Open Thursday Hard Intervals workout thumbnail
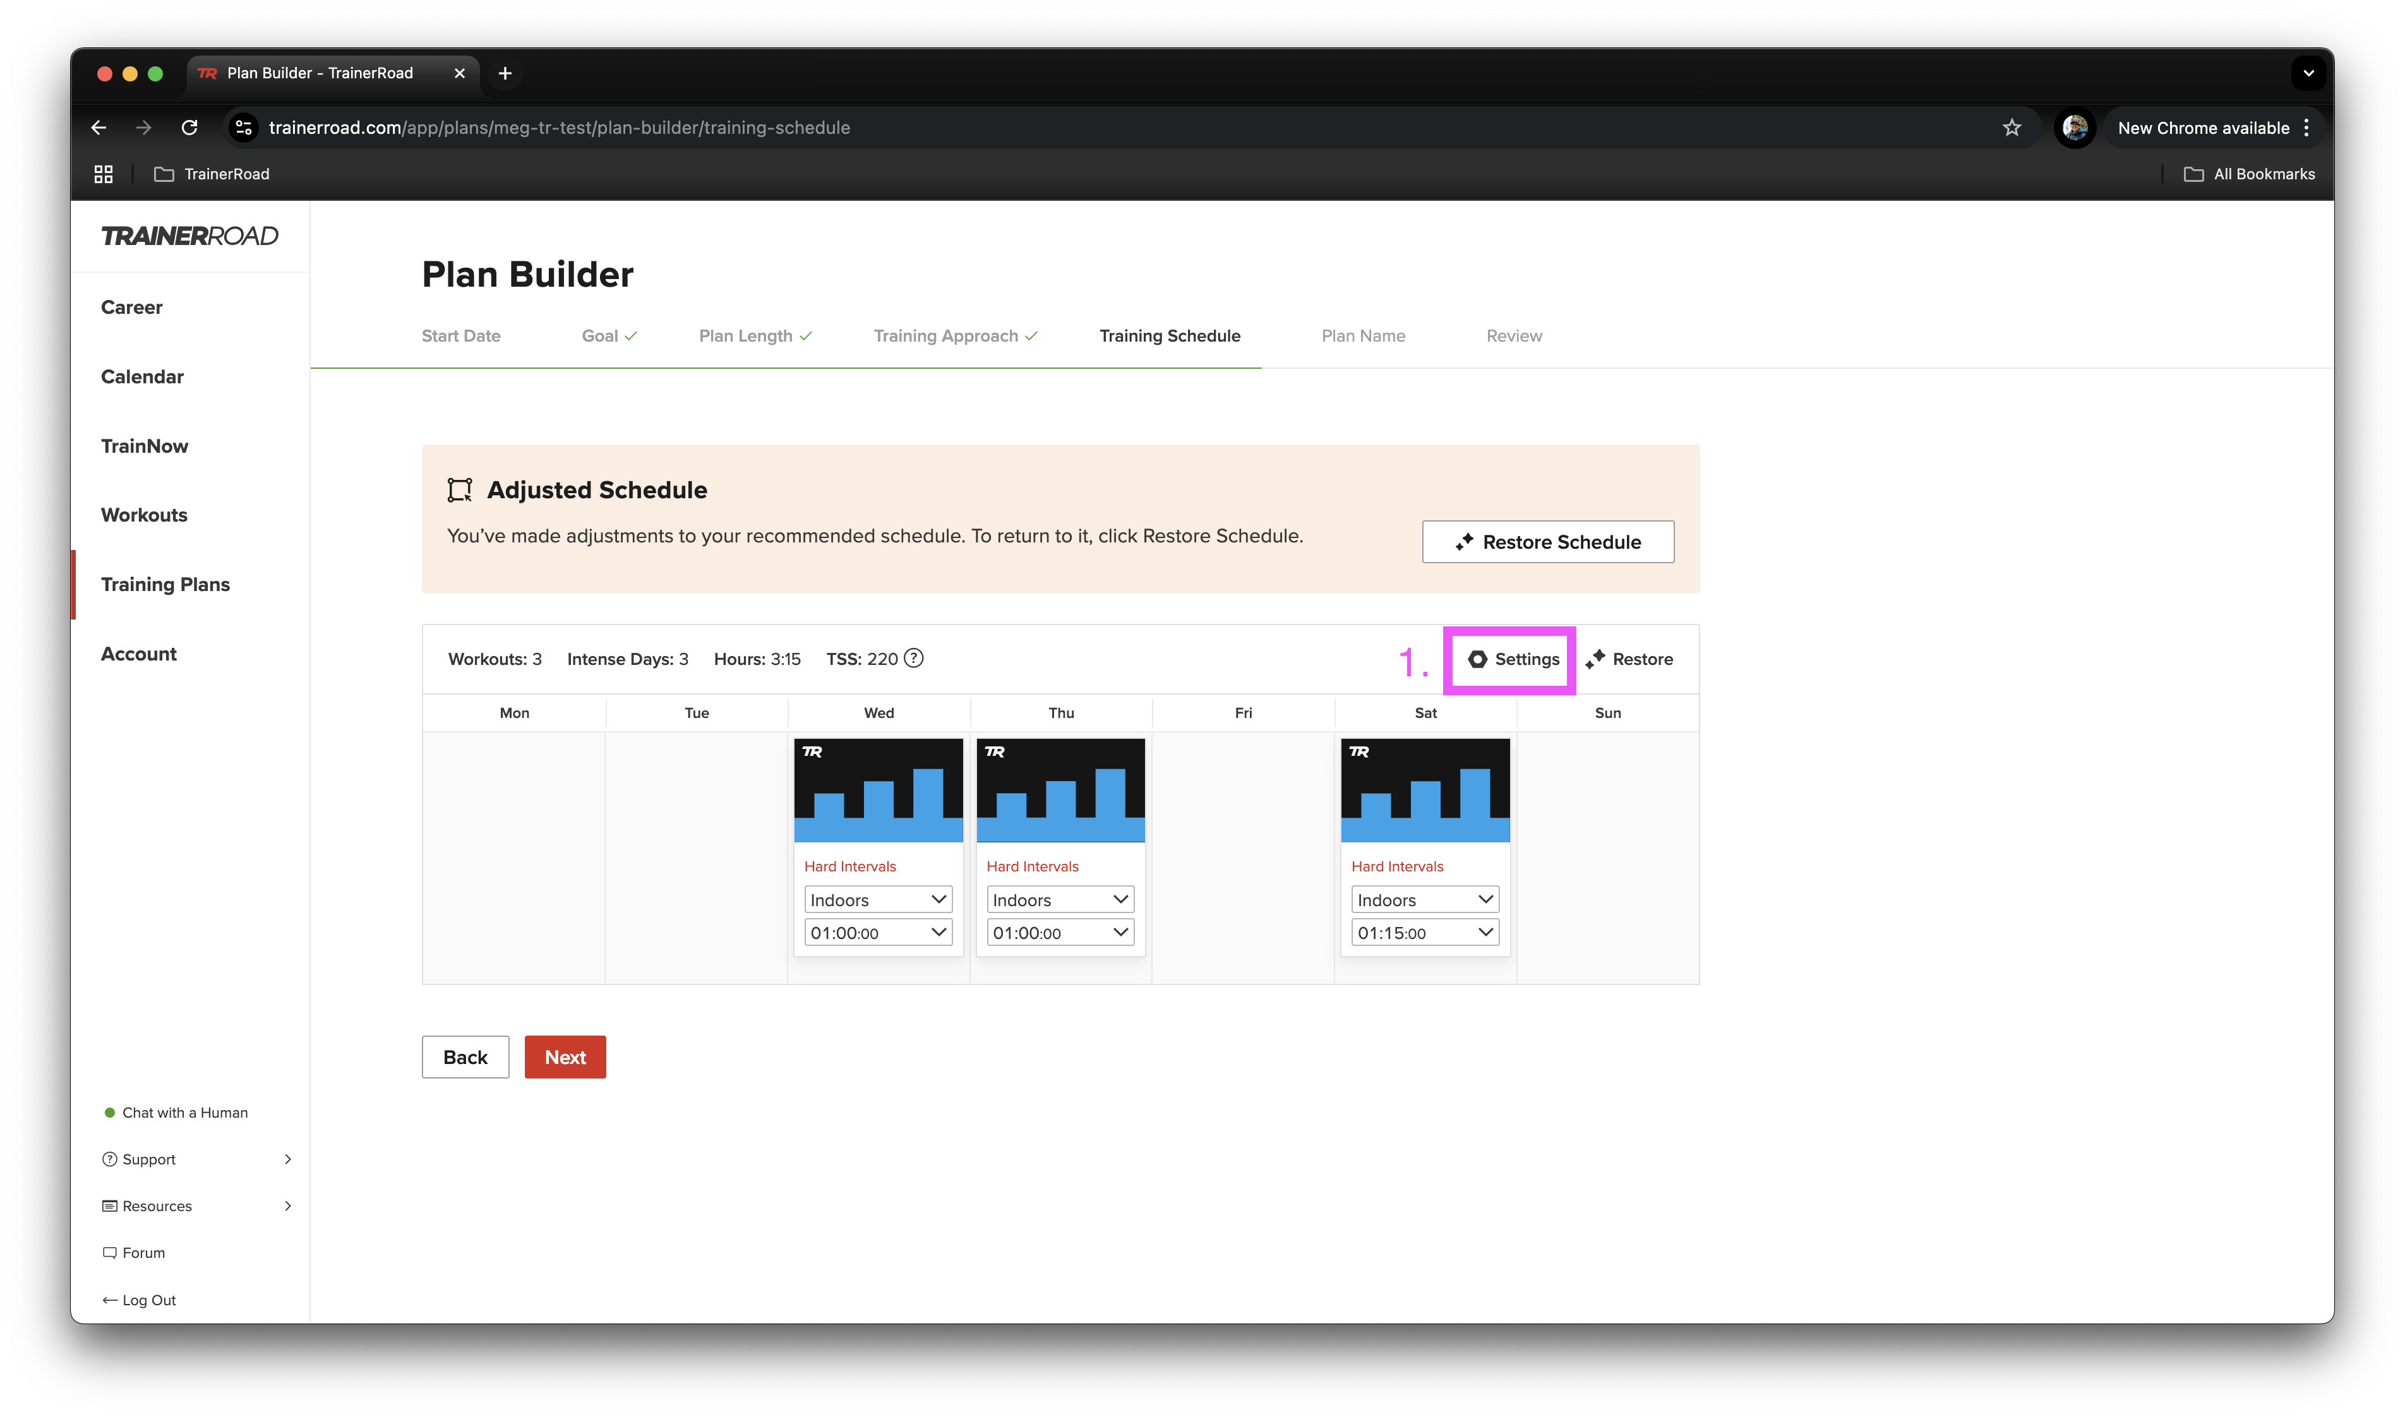Image resolution: width=2405 pixels, height=1417 pixels. [1060, 790]
